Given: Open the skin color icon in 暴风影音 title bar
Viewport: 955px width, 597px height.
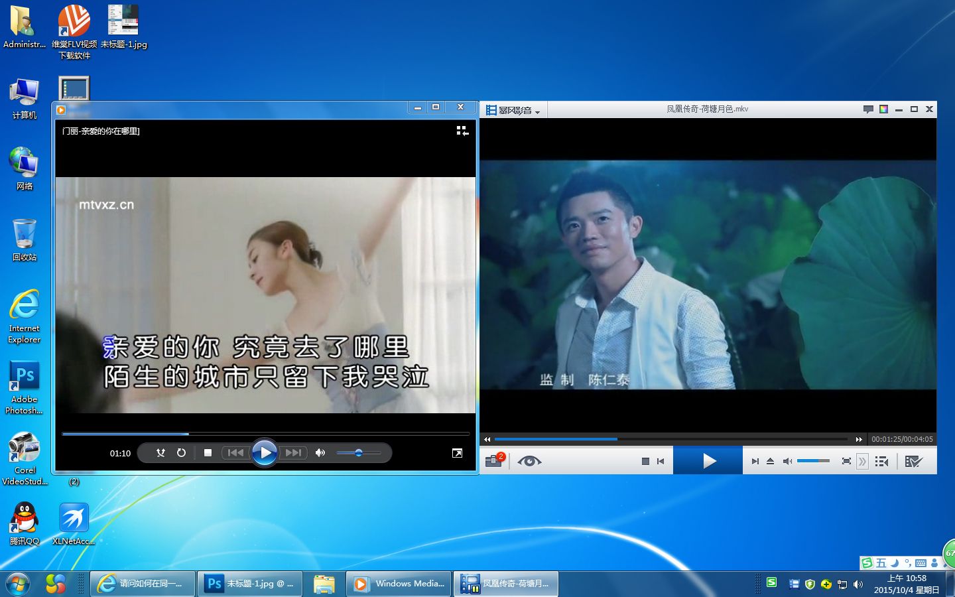Looking at the screenshot, I should click(883, 109).
